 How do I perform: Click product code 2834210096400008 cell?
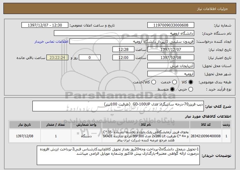[x=206, y=136]
